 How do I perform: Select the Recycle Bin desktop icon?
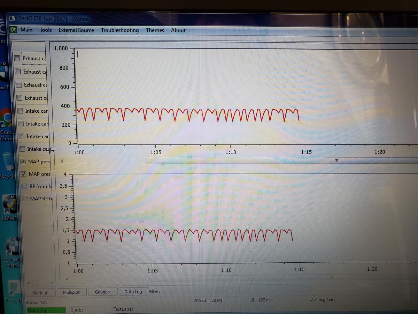(x=8, y=162)
